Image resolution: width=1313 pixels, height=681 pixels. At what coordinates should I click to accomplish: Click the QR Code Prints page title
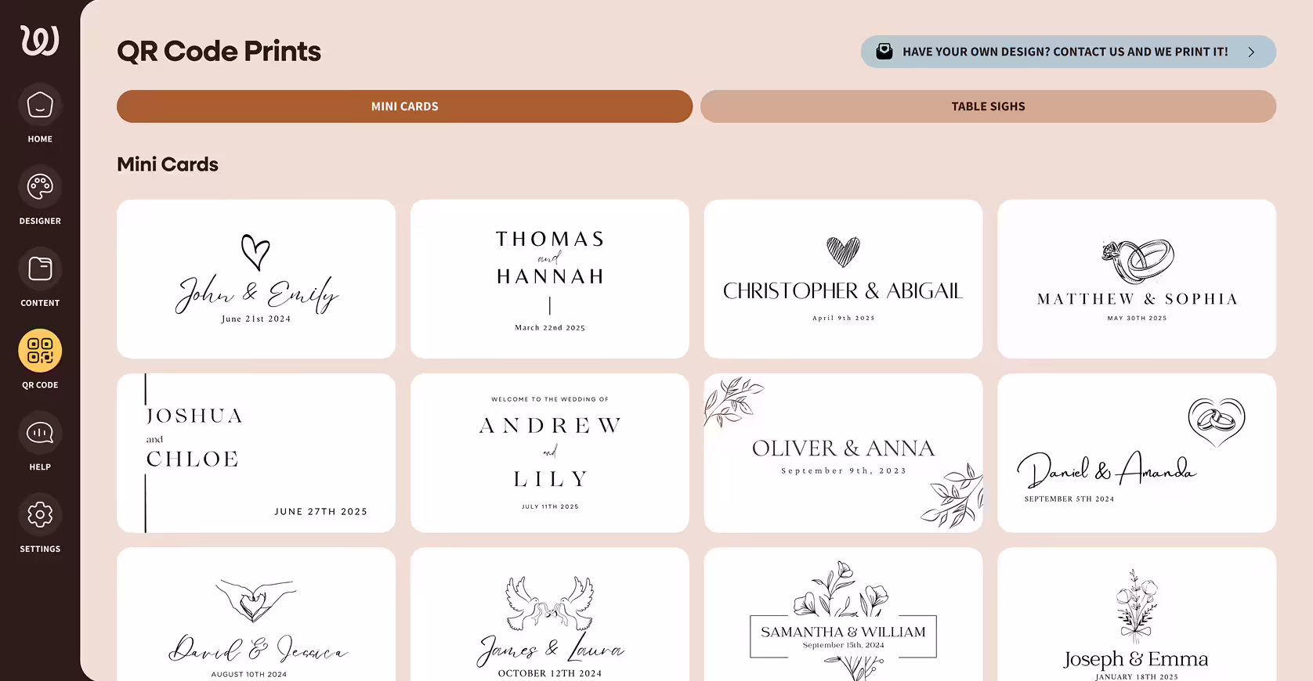coord(219,52)
